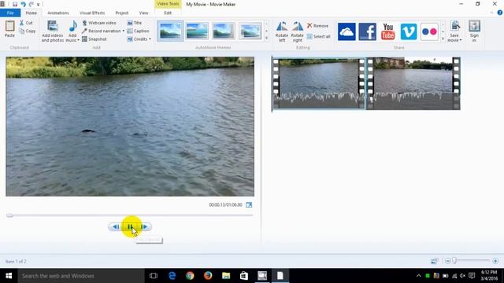Open the Project tab

coord(122,13)
